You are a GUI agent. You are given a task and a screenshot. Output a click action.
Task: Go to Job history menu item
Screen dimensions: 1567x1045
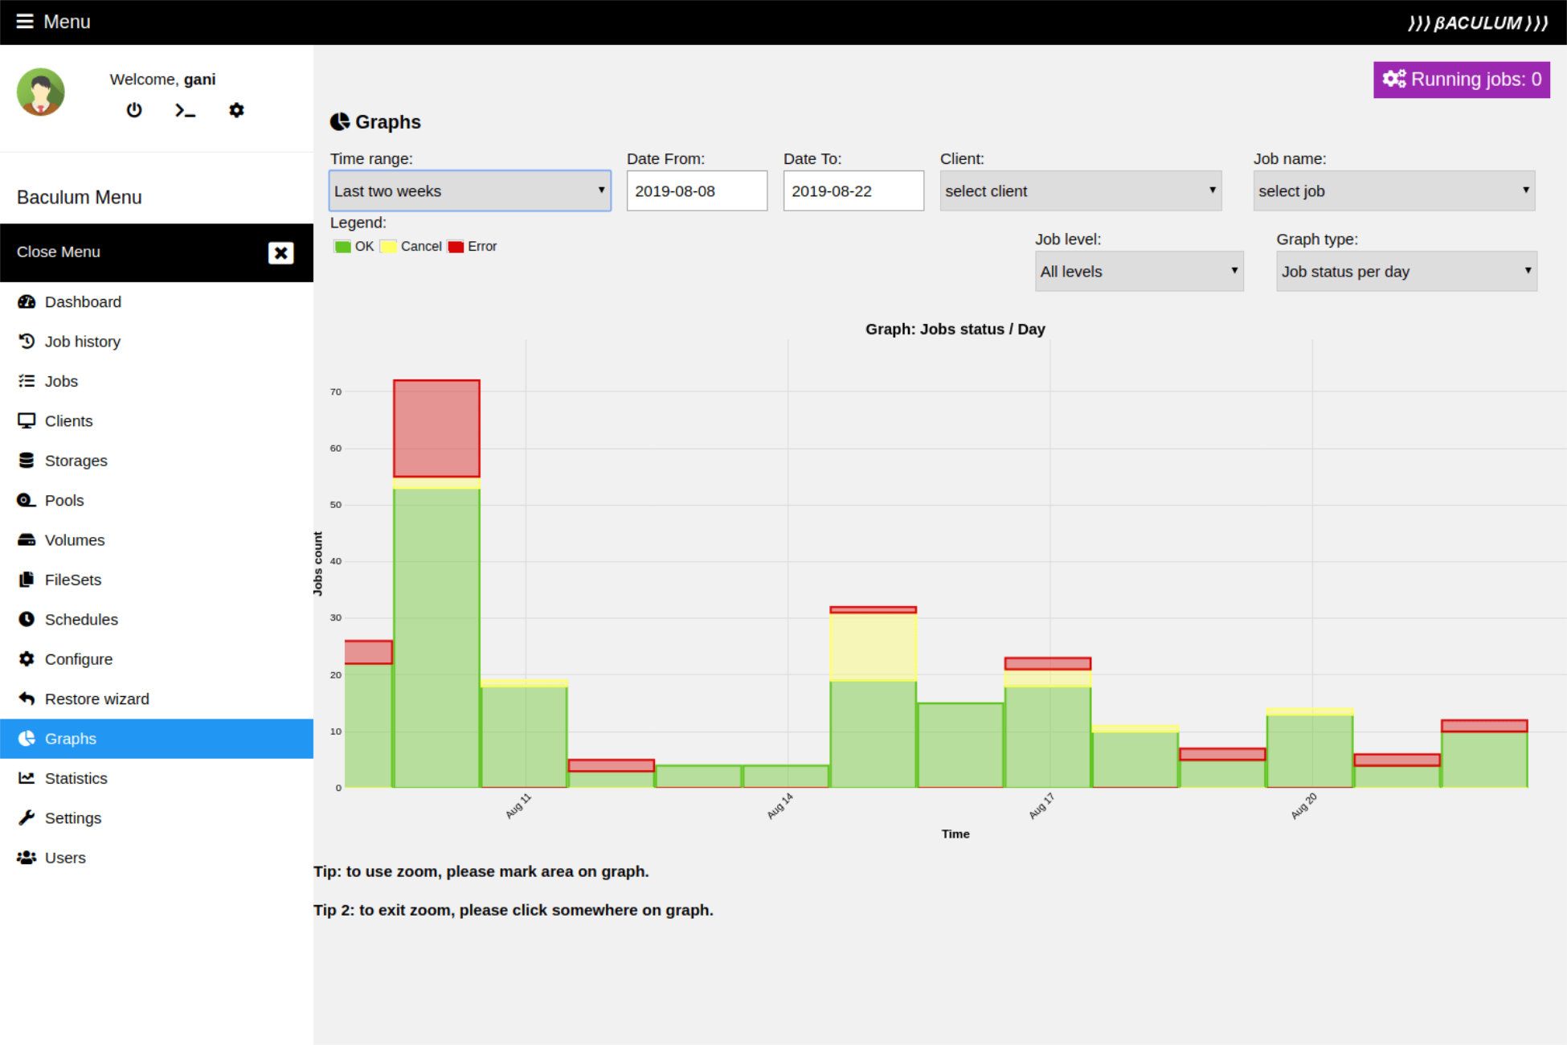82,342
